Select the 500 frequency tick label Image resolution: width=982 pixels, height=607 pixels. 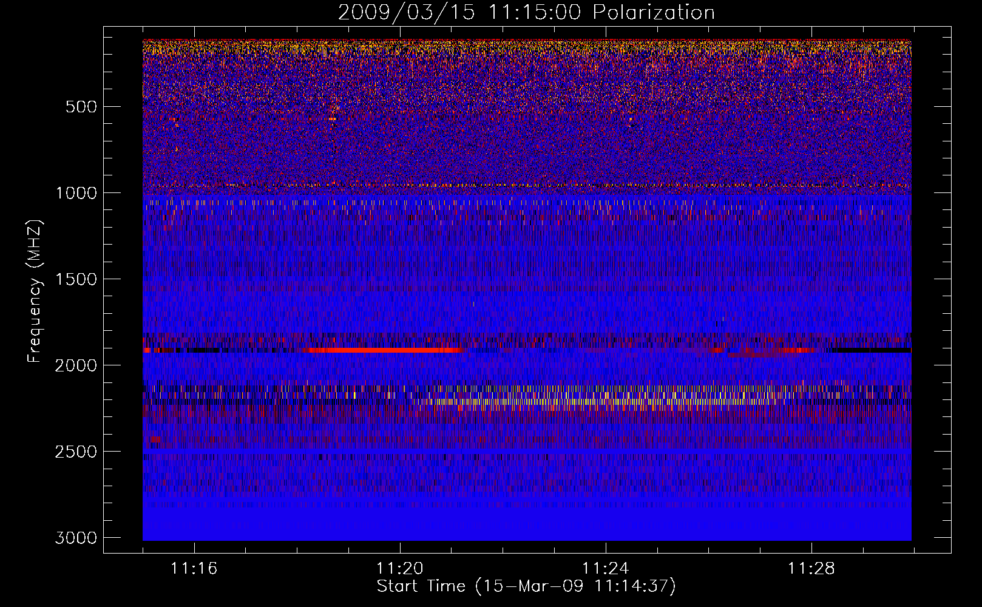[x=81, y=107]
